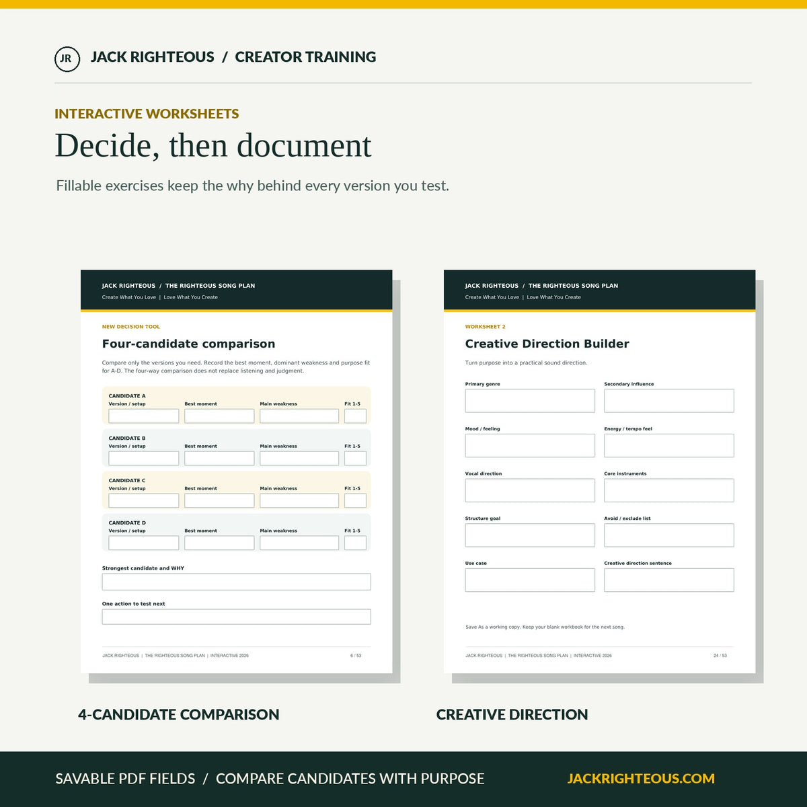Click Candidate C Version / setup field
Viewport: 807px width, 807px height.
(143, 501)
